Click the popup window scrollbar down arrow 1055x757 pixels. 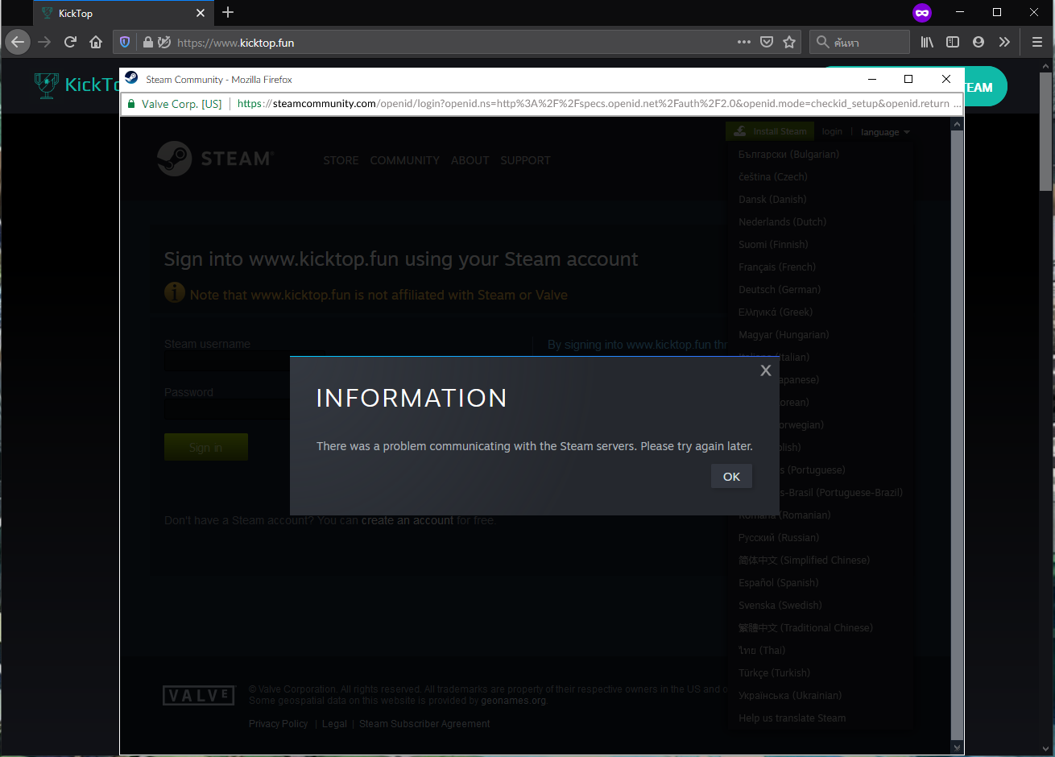(957, 747)
